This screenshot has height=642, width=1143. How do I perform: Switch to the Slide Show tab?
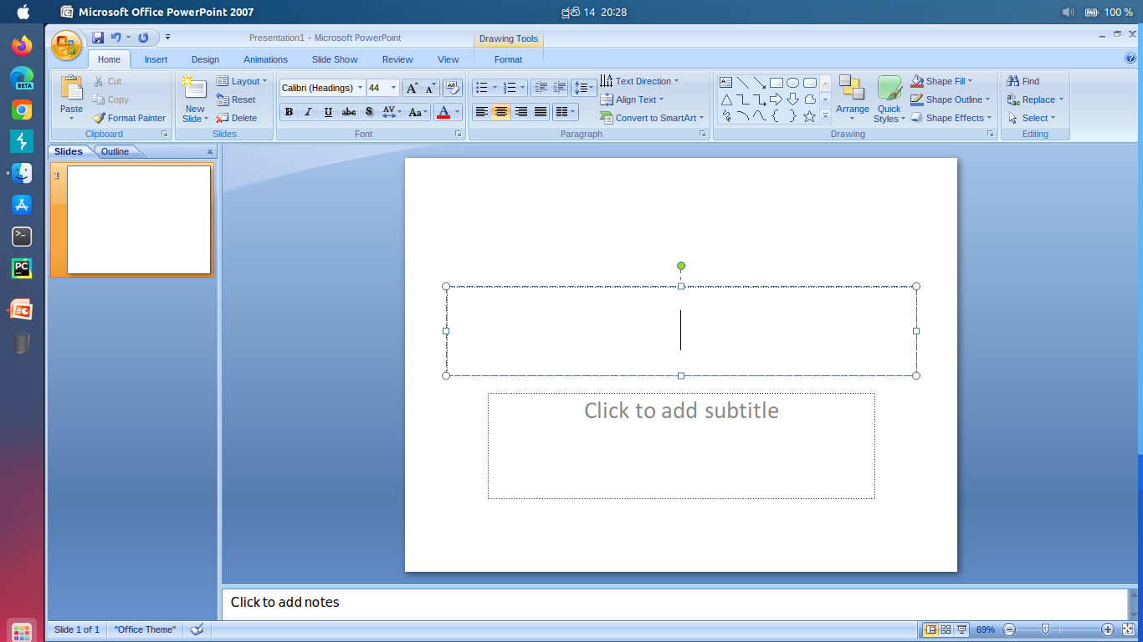(335, 59)
